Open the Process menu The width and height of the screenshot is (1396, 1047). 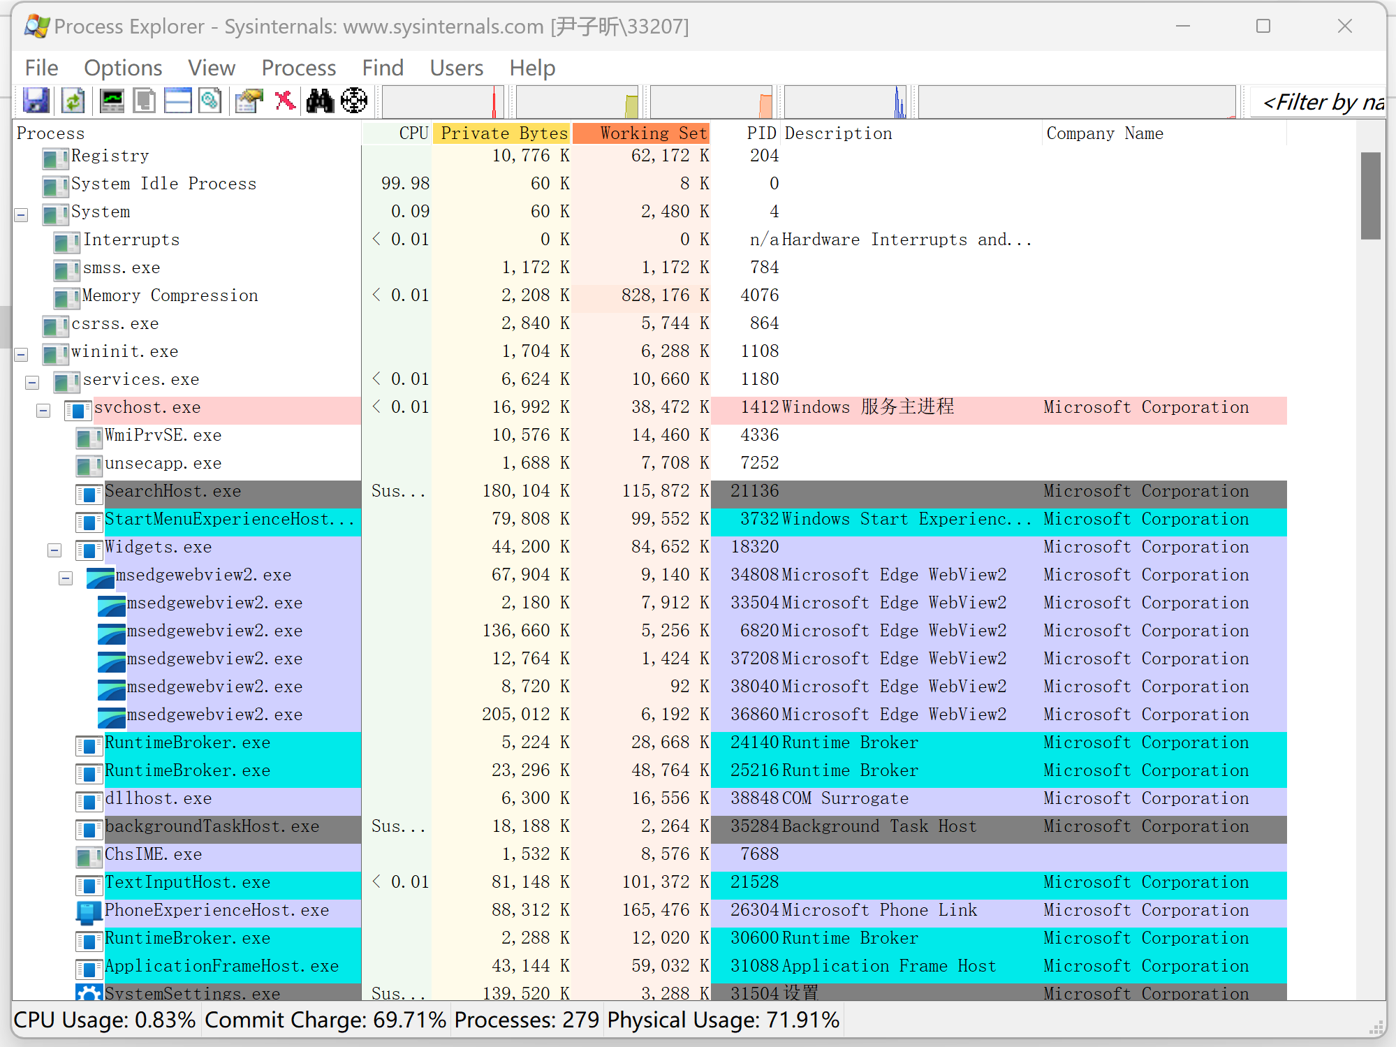coord(299,68)
